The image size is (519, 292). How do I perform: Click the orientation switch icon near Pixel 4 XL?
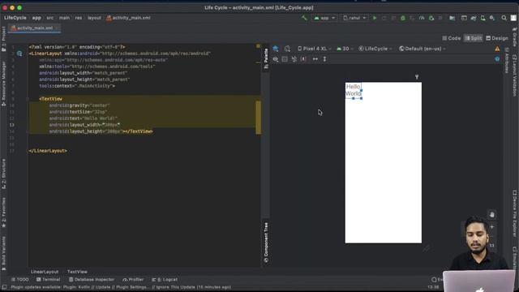(287, 49)
